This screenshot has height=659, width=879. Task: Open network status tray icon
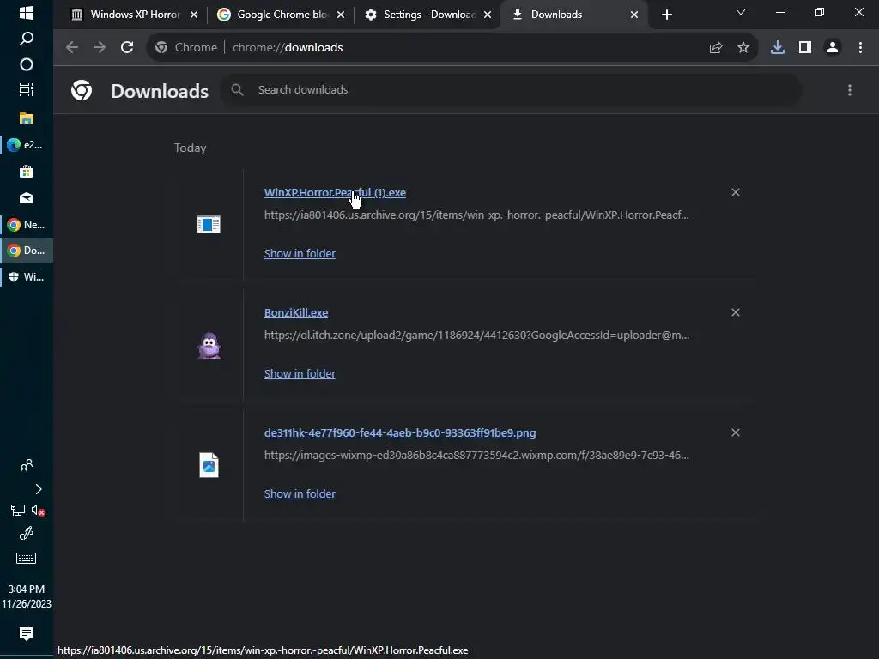click(x=18, y=510)
